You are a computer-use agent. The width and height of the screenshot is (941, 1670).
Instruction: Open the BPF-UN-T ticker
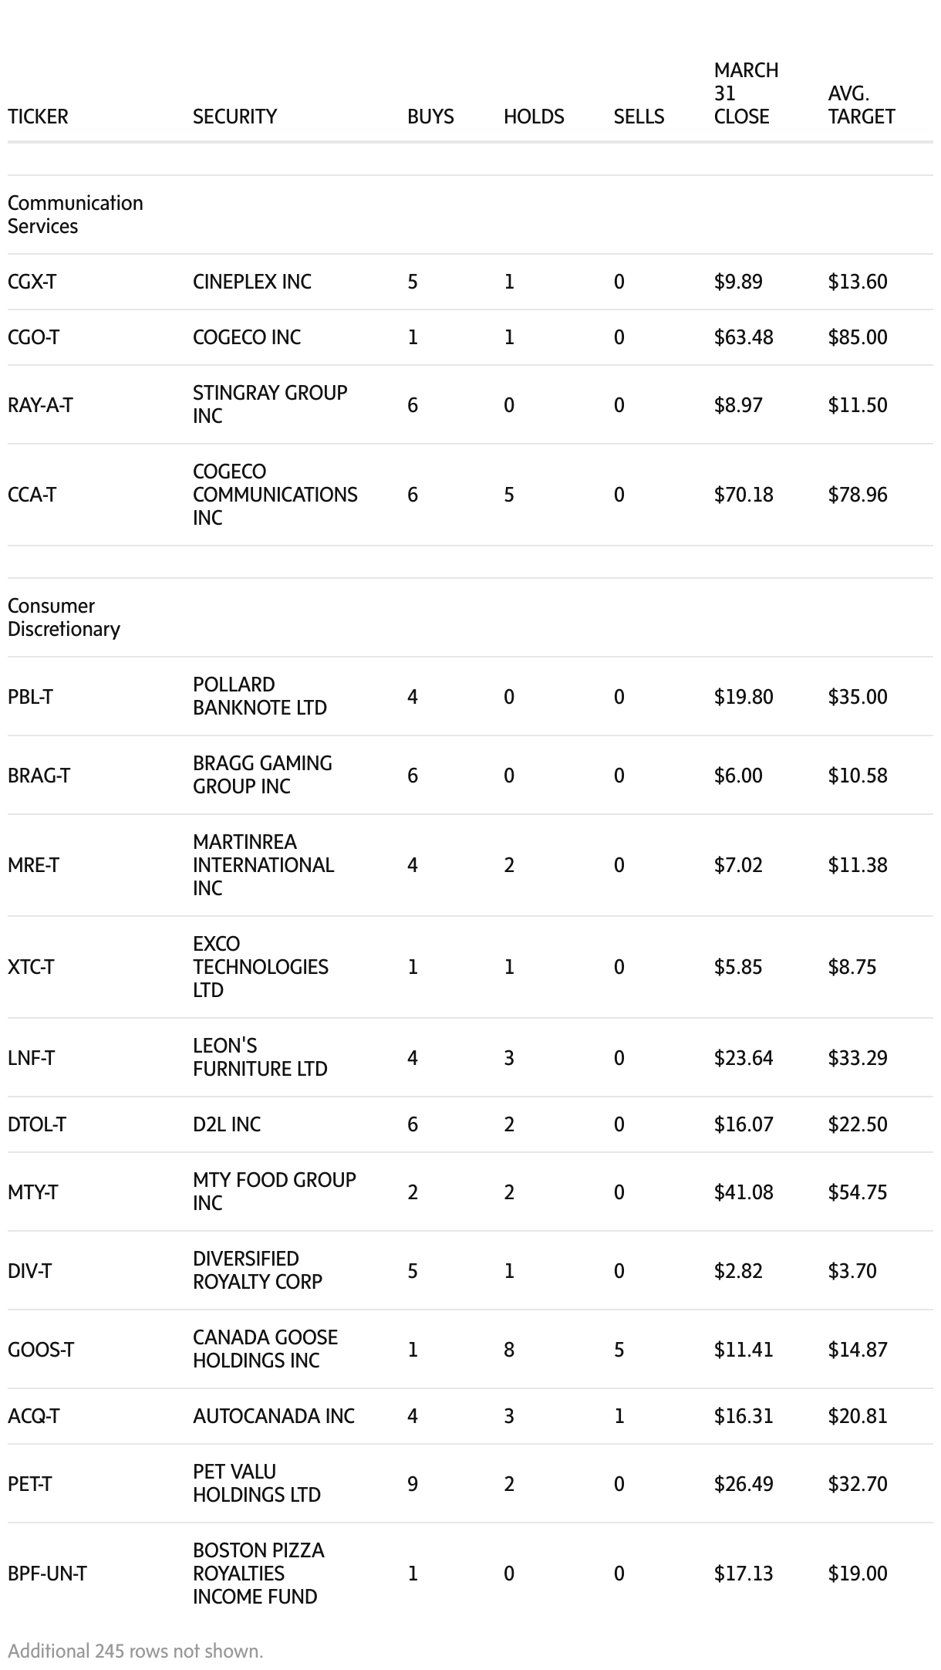pos(47,1574)
